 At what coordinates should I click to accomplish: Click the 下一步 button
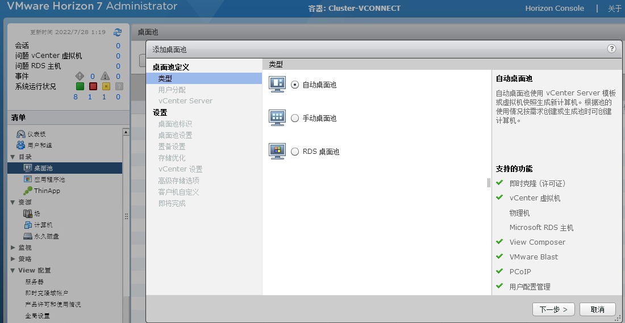click(x=553, y=309)
